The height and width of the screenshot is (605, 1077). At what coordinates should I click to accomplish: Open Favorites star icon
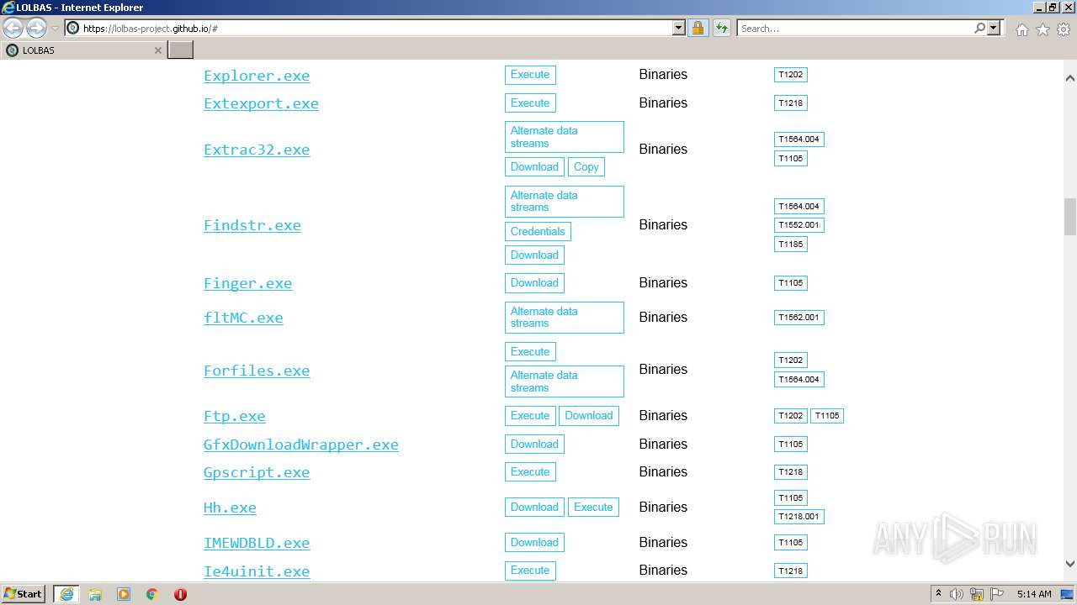pos(1043,29)
